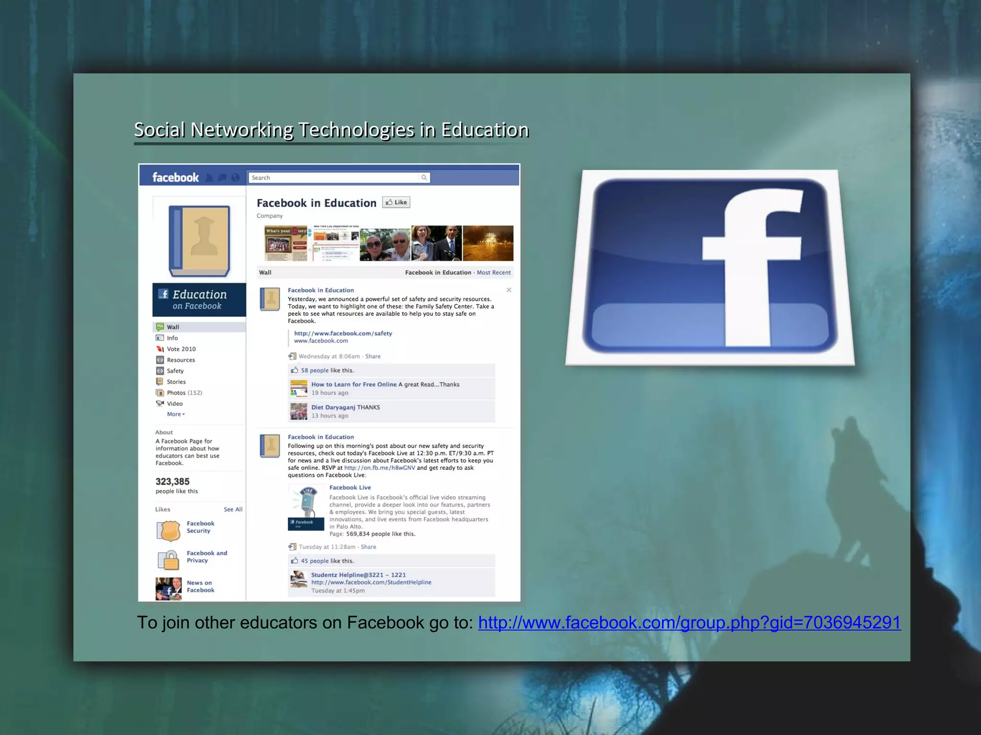Open the StudentHelpline page URL
Viewport: 981px width, 735px height.
[x=371, y=582]
